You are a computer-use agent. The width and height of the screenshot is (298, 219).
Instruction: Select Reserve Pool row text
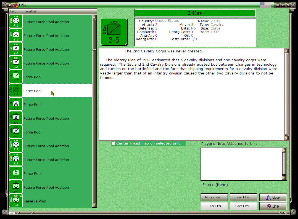click(x=35, y=201)
